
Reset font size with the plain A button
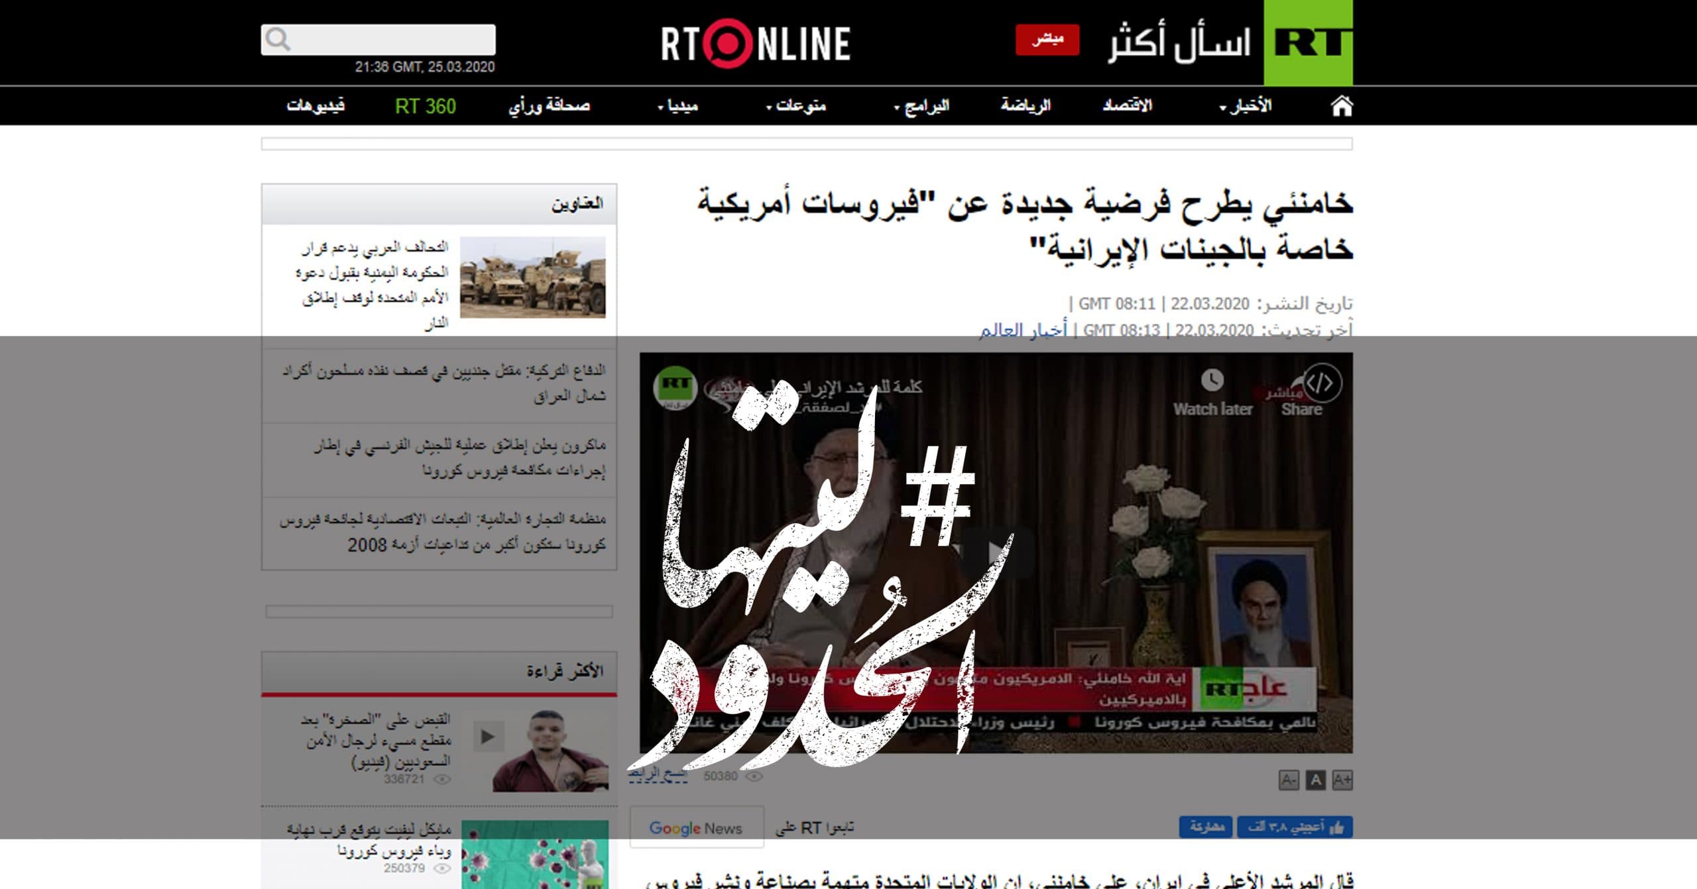[x=1315, y=780]
